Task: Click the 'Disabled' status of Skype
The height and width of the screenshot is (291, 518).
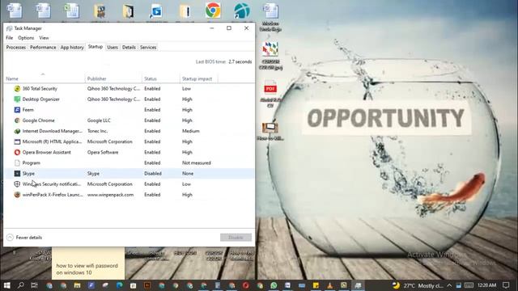Action: [x=153, y=173]
